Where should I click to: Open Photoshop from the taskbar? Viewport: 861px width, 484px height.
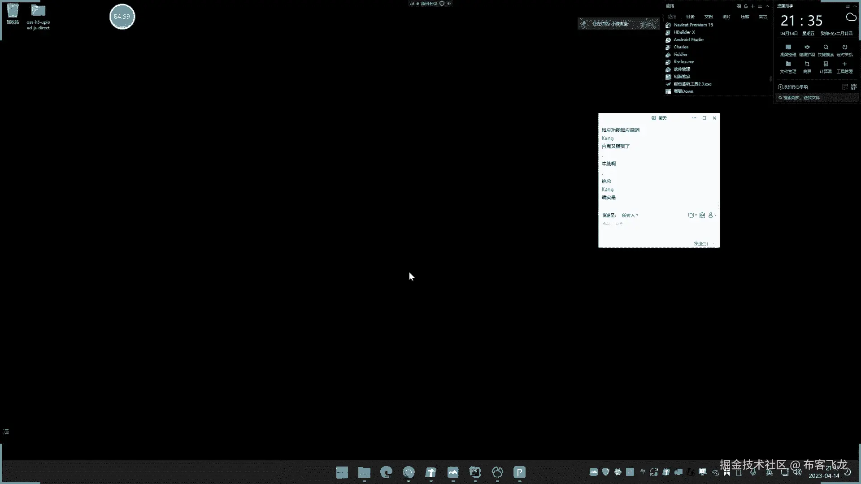pos(475,472)
